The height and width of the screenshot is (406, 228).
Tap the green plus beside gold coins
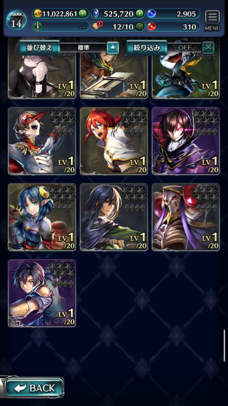coord(83,14)
